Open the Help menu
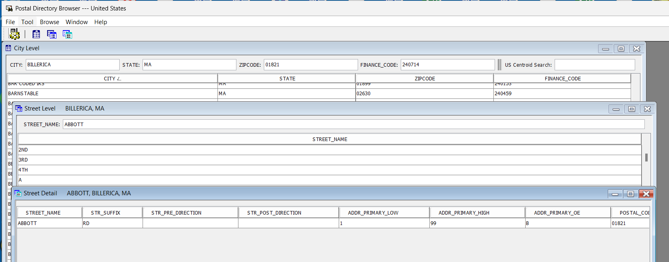 click(x=101, y=22)
